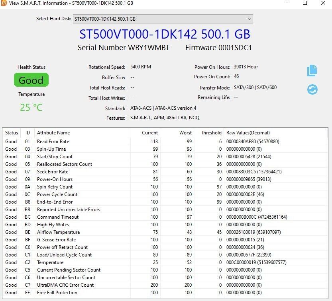Image resolution: width=332 pixels, height=301 pixels.
Task: Click the Worst column header
Action: (x=177, y=133)
